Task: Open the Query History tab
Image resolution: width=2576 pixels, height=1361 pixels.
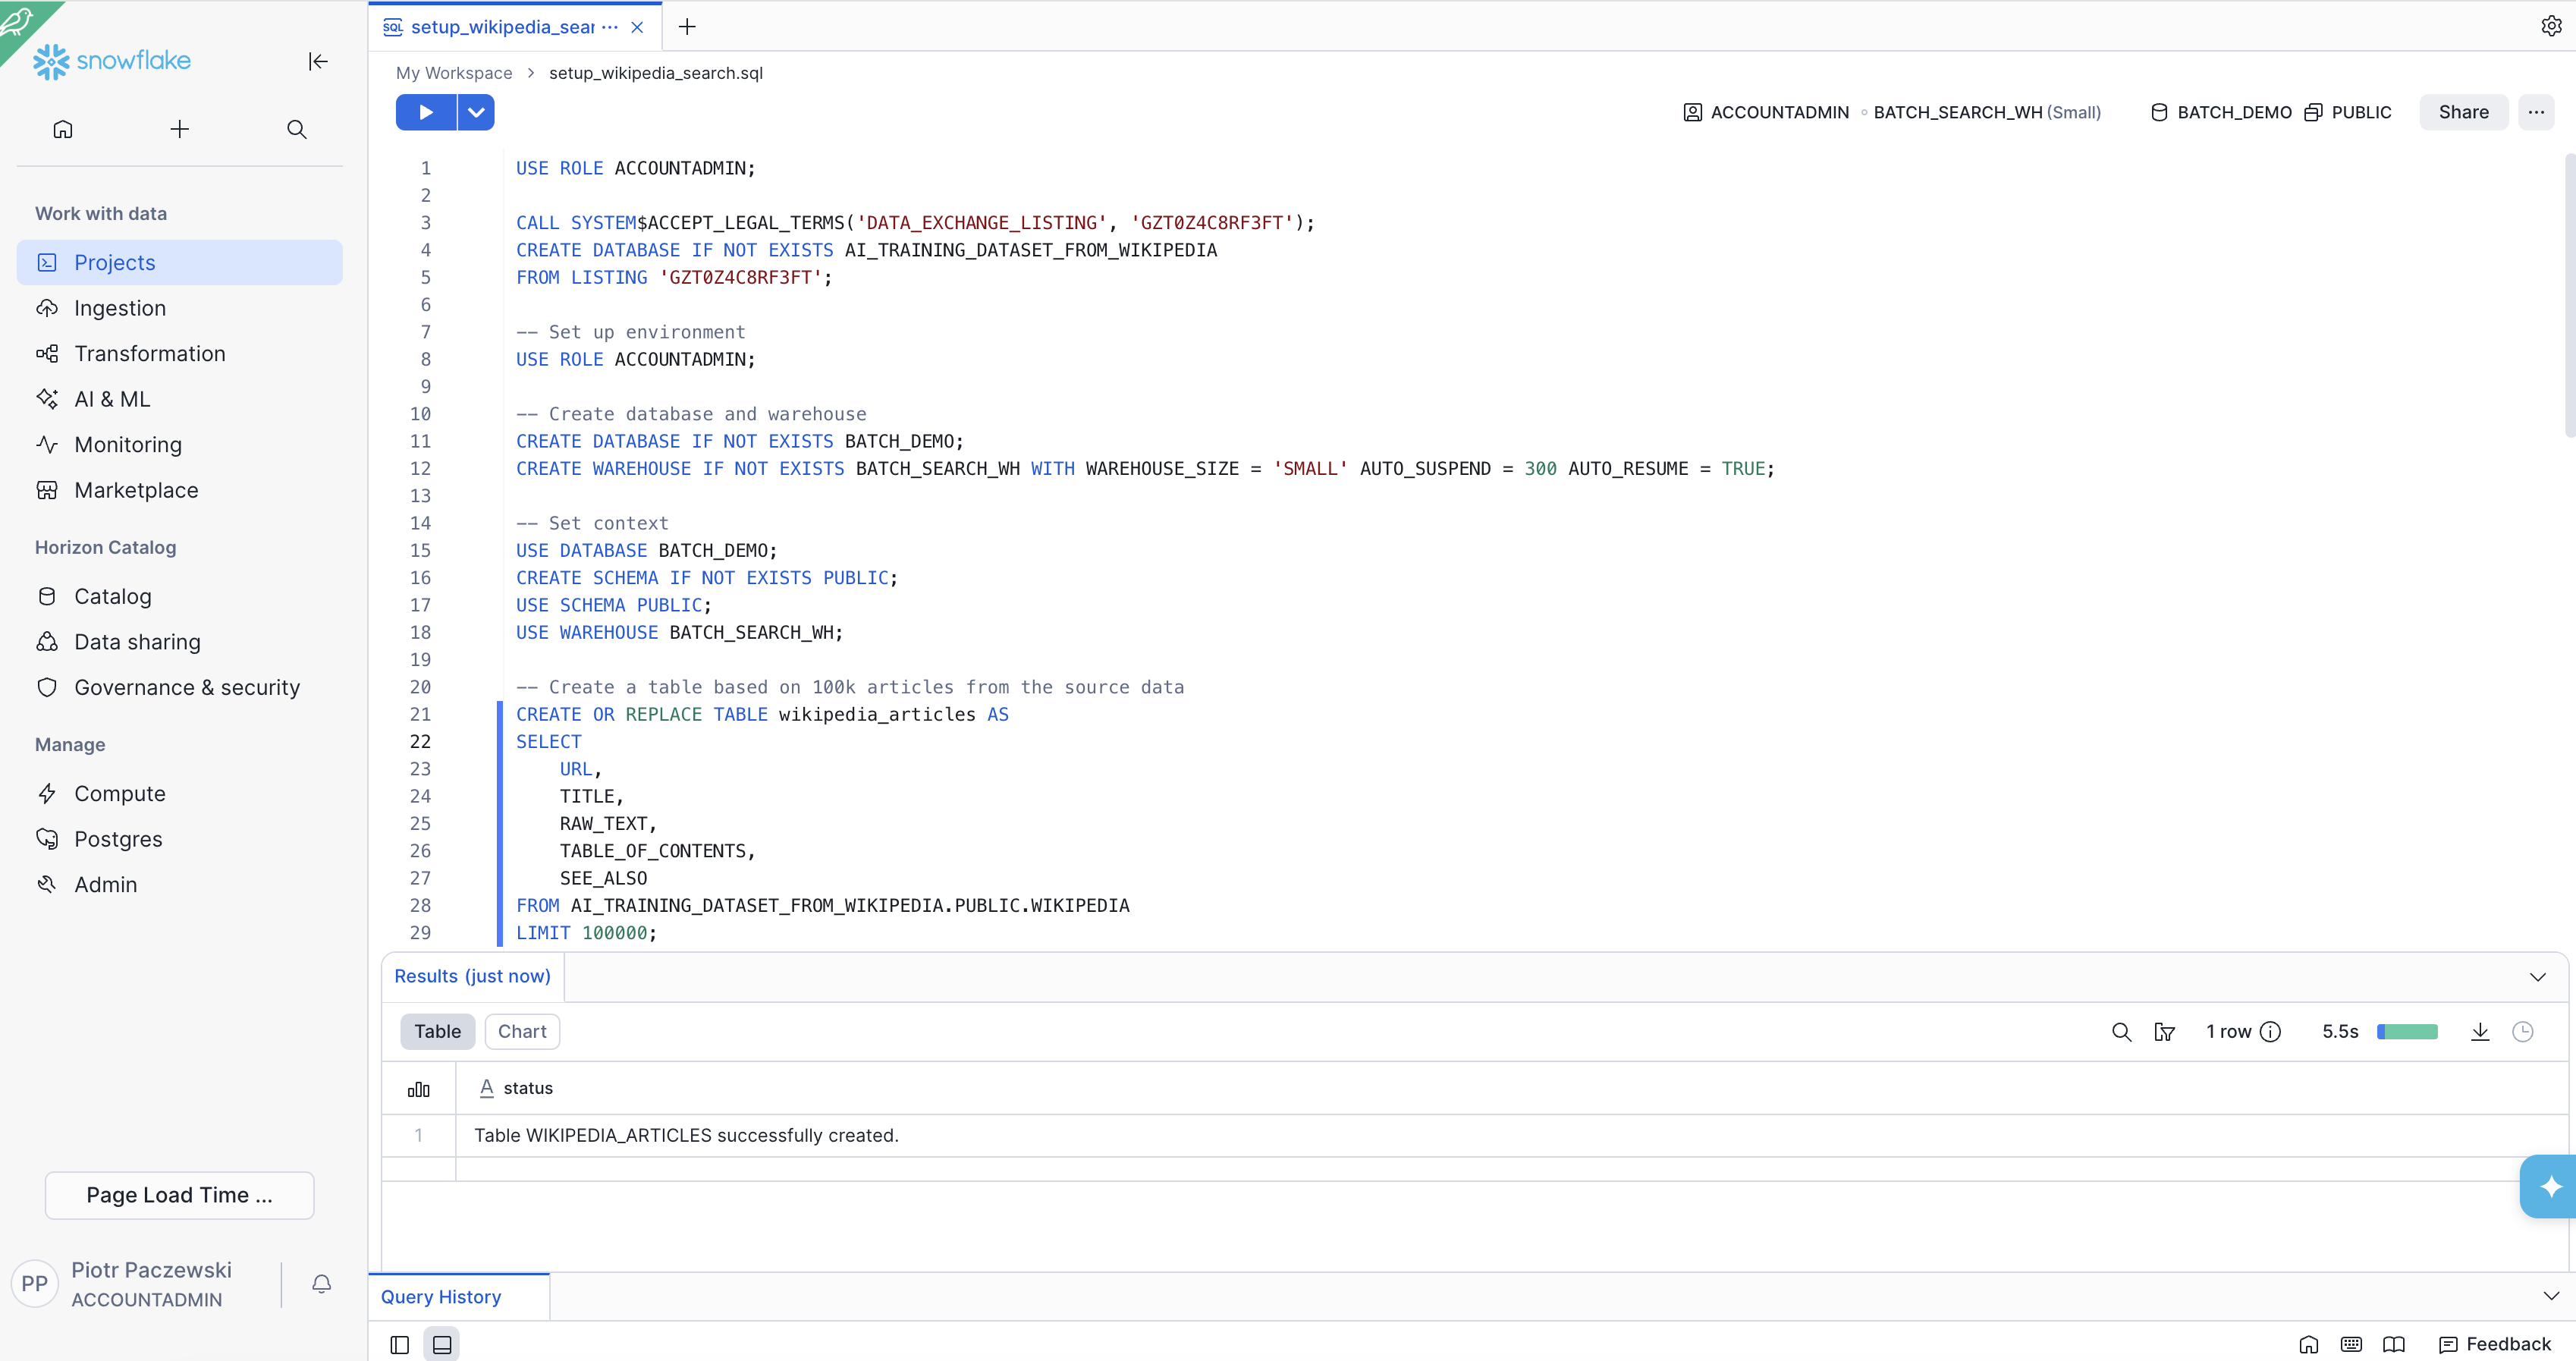Action: (441, 1296)
